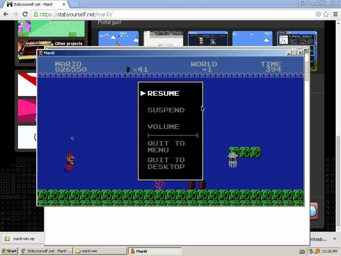Close the Mari0 game window
The height and width of the screenshot is (256, 341).
[x=300, y=53]
